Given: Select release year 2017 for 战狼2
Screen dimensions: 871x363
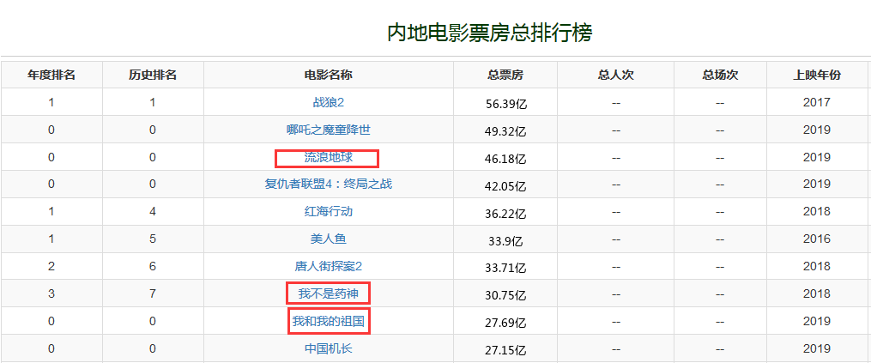Looking at the screenshot, I should pos(817,102).
